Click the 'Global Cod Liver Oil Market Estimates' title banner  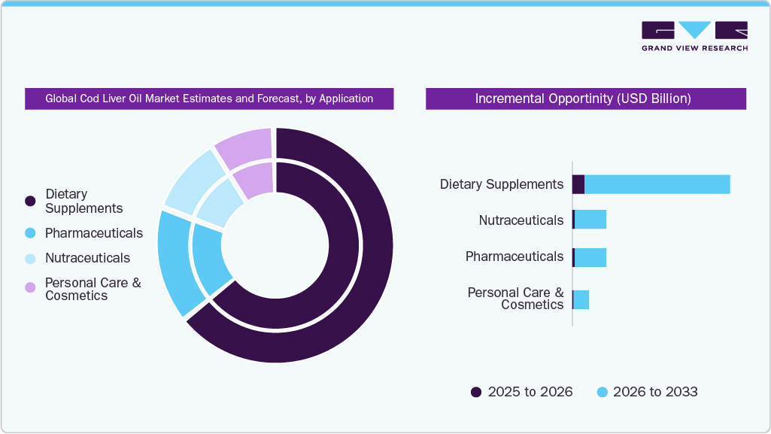(209, 99)
